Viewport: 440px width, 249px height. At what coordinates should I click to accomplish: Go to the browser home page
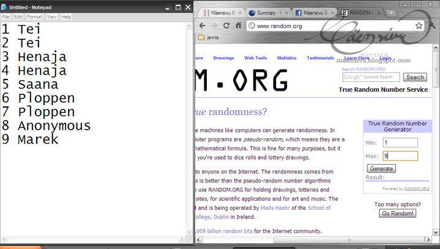point(238,26)
